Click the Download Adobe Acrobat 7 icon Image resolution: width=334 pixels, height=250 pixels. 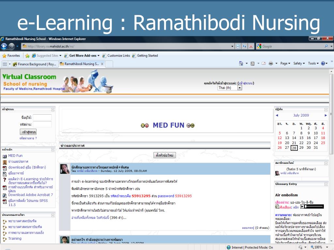tap(5, 196)
